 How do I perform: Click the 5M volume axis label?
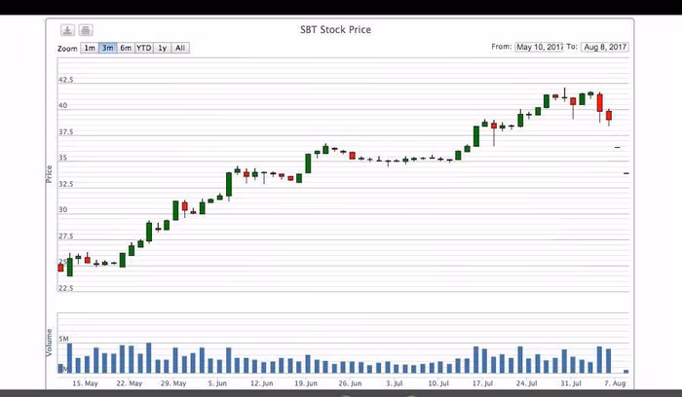[x=63, y=339]
